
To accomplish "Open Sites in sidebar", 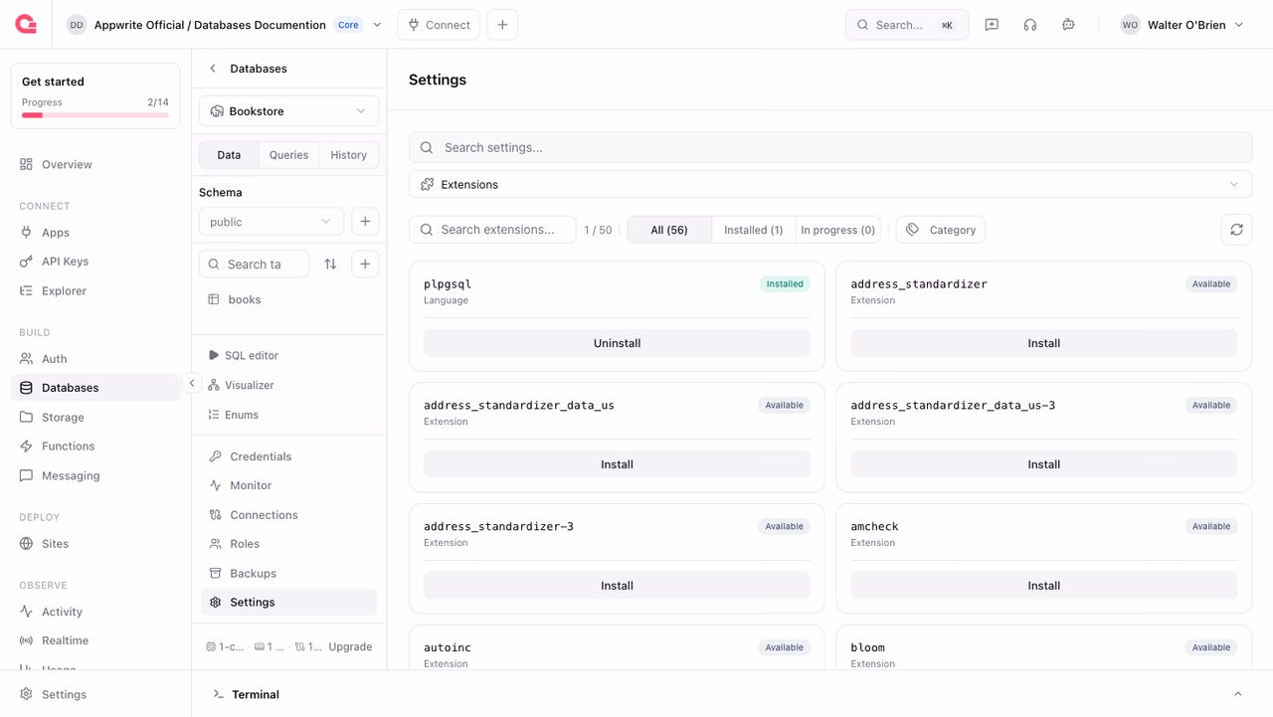I will point(95,544).
